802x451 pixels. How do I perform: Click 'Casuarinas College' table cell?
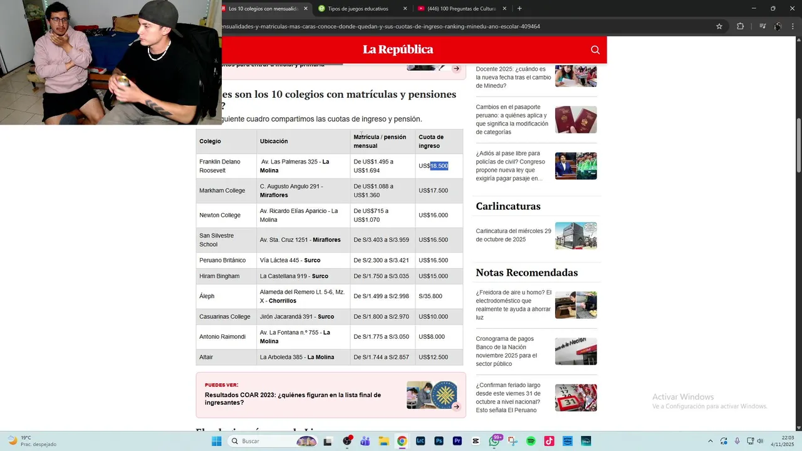[x=225, y=317]
